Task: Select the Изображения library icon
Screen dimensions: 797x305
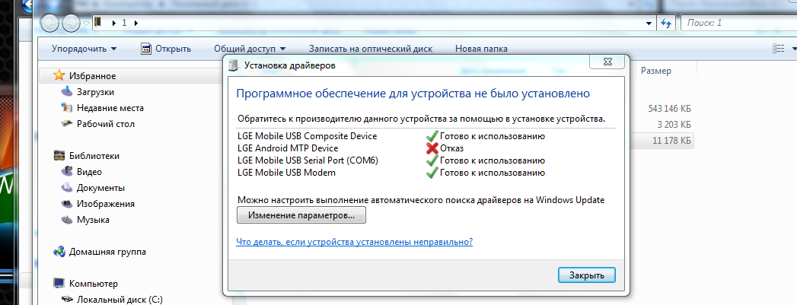Action: [67, 204]
